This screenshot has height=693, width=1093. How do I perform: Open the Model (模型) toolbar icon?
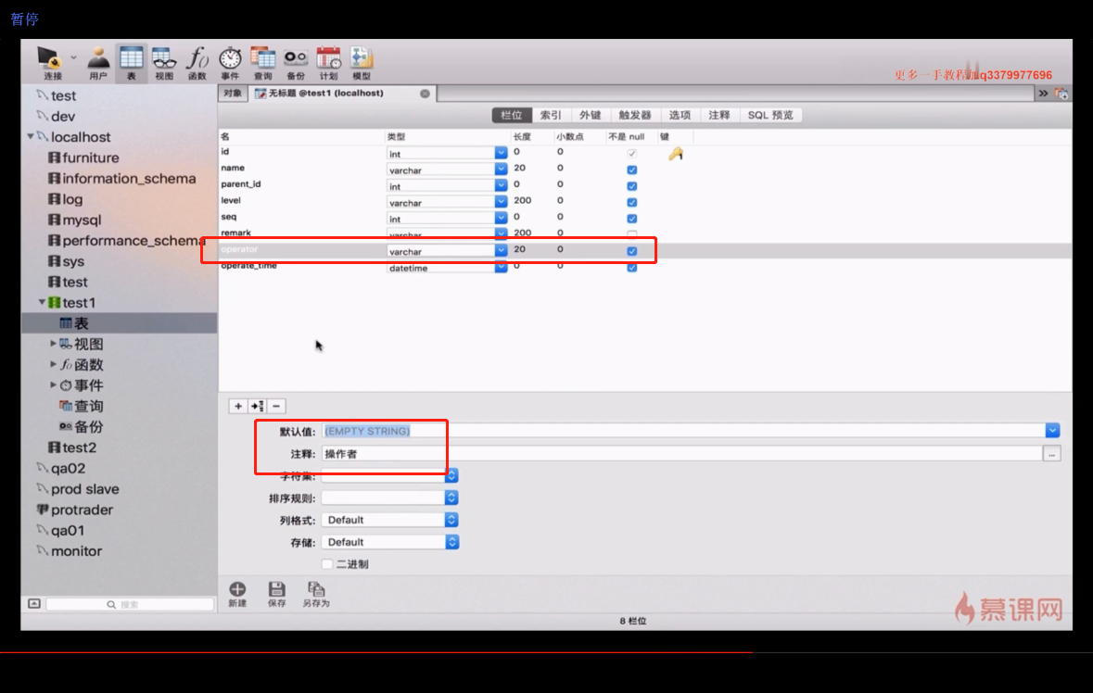(361, 63)
